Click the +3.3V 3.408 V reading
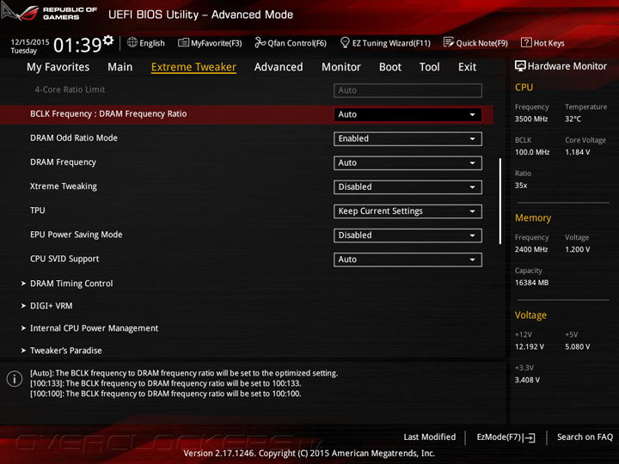 527,380
